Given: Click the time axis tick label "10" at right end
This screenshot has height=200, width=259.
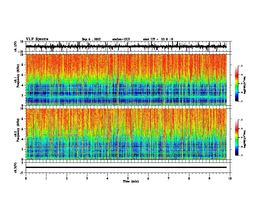Looking at the screenshot, I should pyautogui.click(x=230, y=178).
